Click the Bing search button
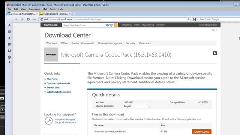The width and height of the screenshot is (240, 135). tap(116, 25)
